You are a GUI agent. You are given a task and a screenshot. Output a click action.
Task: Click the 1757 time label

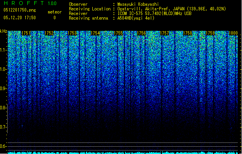[x=165, y=33]
